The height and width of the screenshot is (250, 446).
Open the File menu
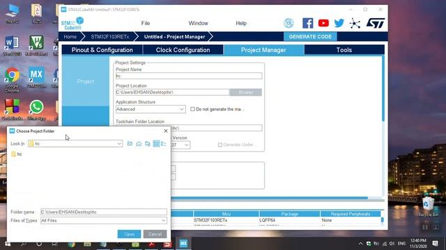[146, 23]
